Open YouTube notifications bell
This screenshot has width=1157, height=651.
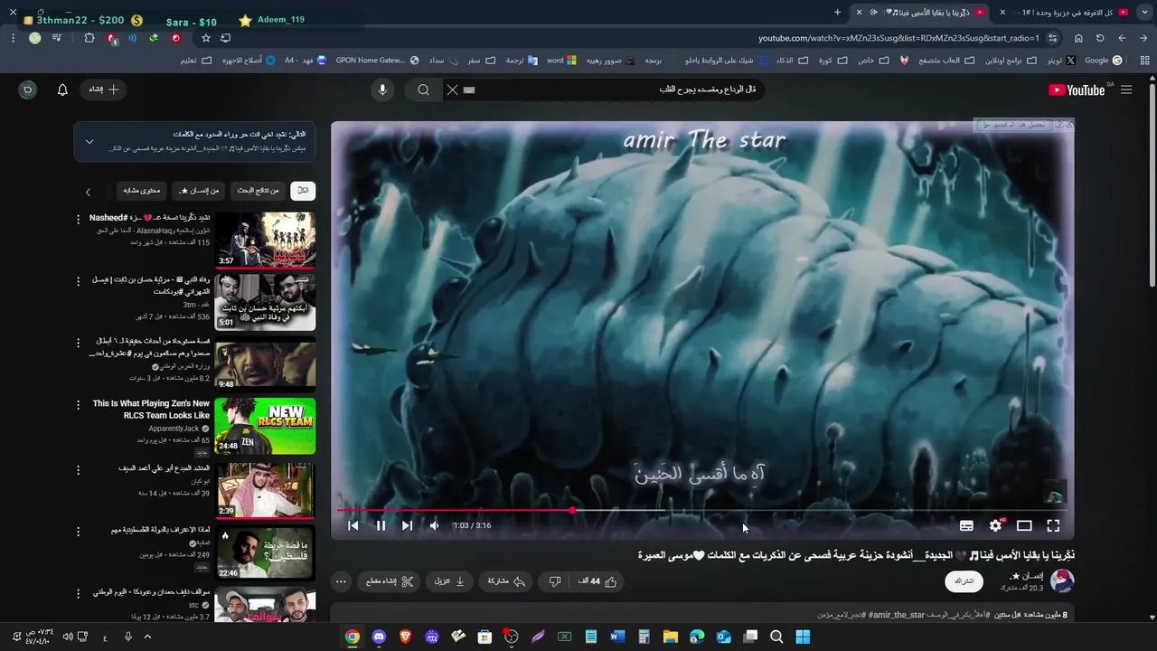pos(62,90)
